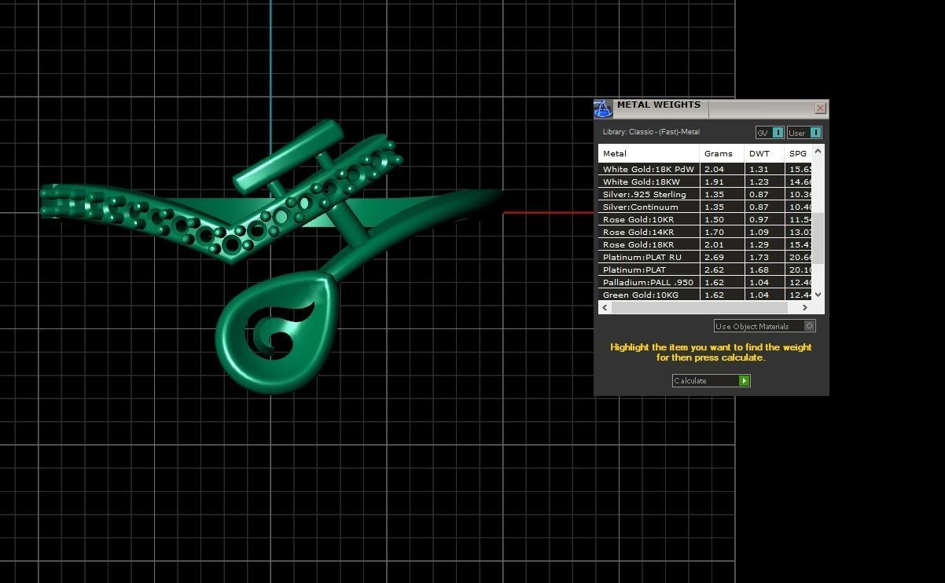This screenshot has width=945, height=583.
Task: Click the 2.69 grams value
Action: pos(714,257)
